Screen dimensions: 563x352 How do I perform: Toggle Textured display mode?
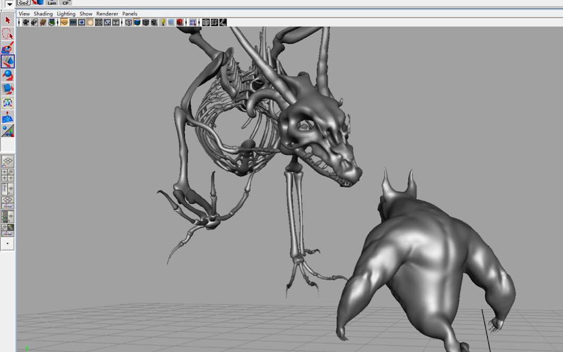pos(154,22)
